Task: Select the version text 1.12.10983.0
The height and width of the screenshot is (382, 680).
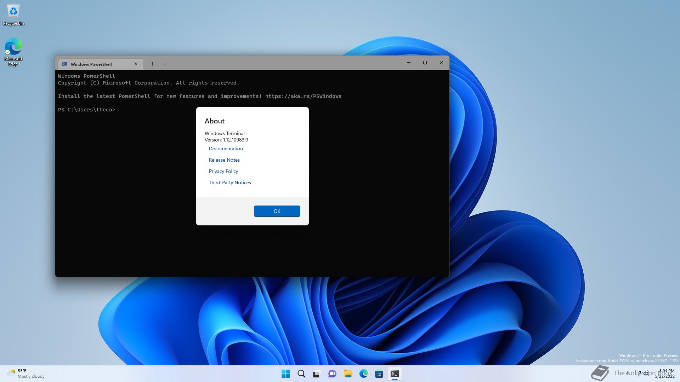Action: pos(236,140)
